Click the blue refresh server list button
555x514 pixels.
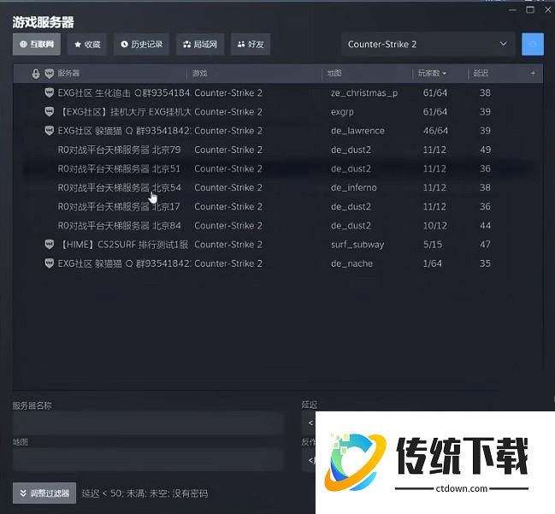coord(532,44)
